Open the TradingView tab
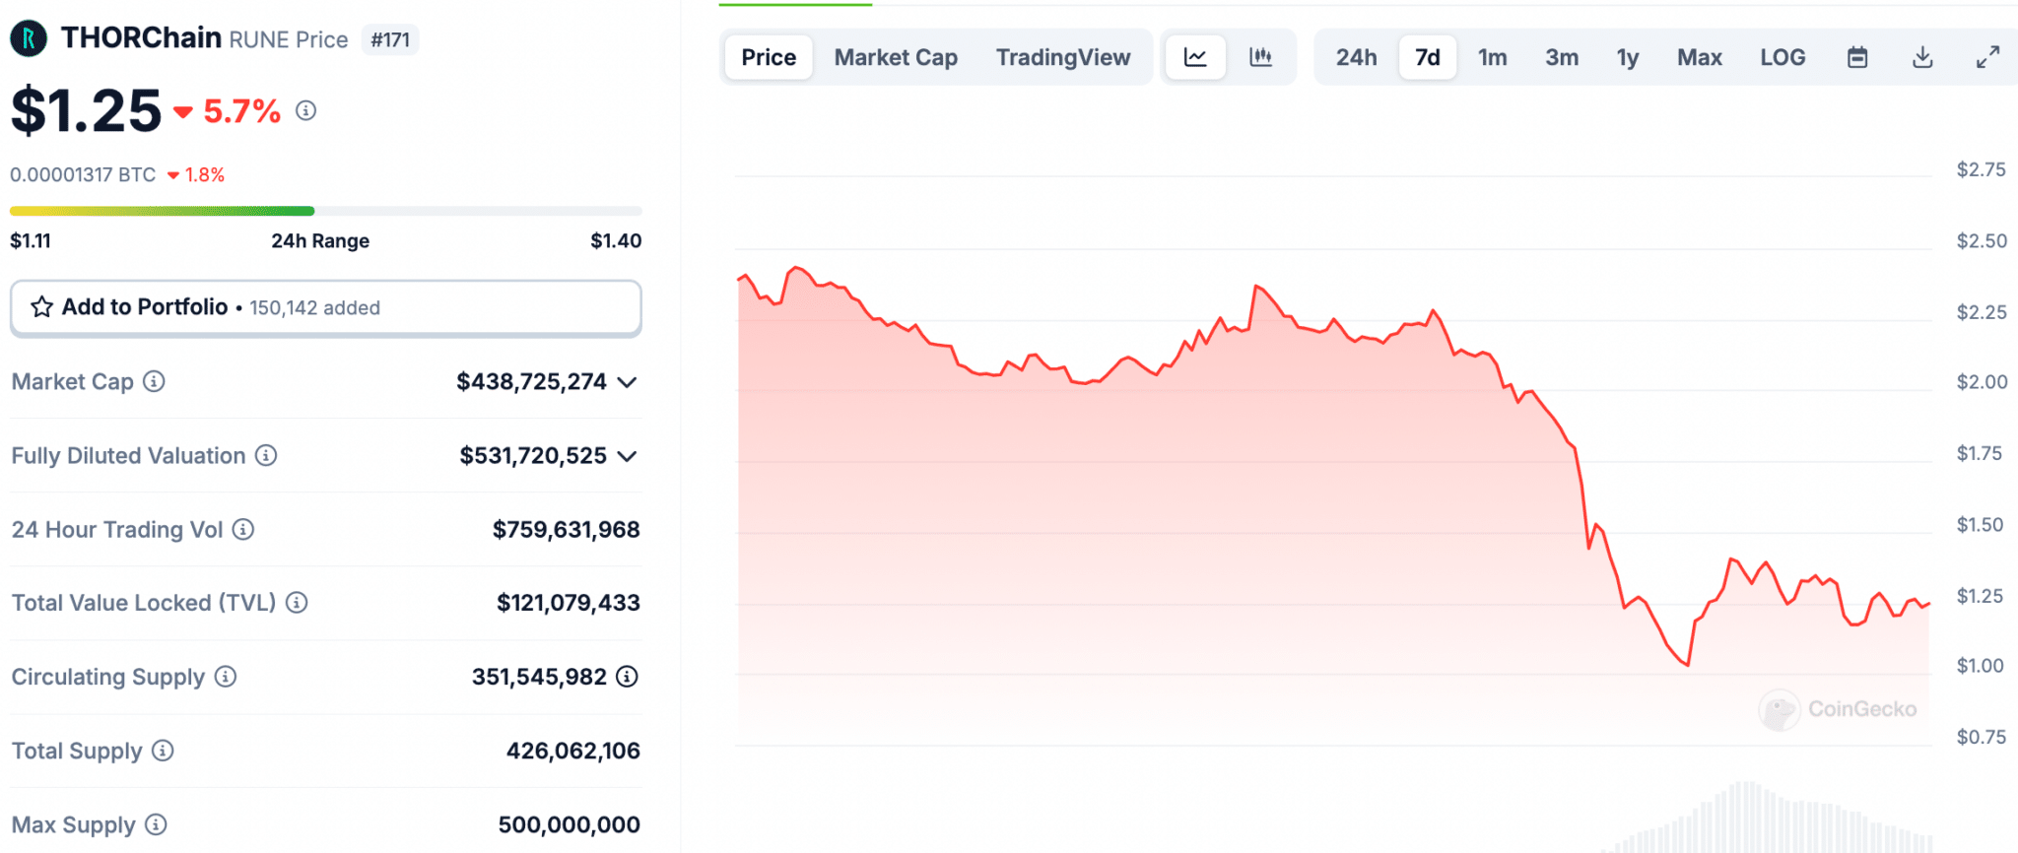 (x=1062, y=57)
